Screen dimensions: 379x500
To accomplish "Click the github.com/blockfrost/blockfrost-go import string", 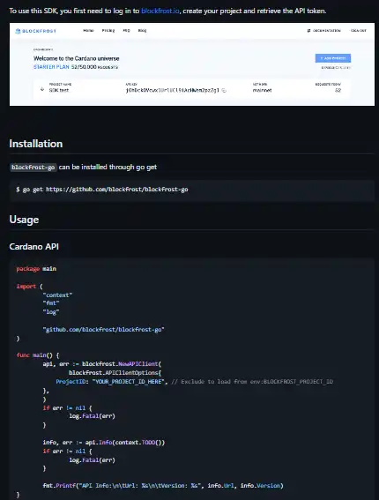I will coord(104,330).
